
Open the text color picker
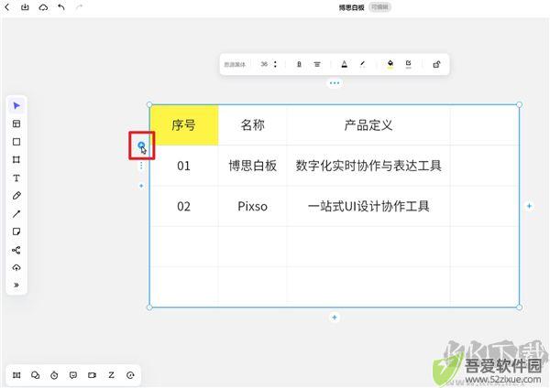coord(345,64)
